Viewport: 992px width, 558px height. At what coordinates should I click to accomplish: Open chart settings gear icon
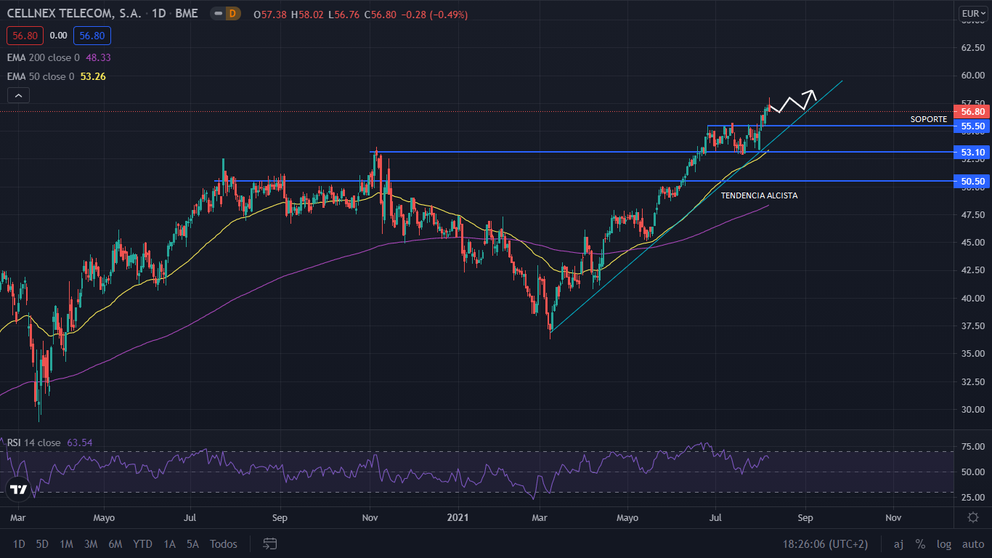[x=972, y=517]
